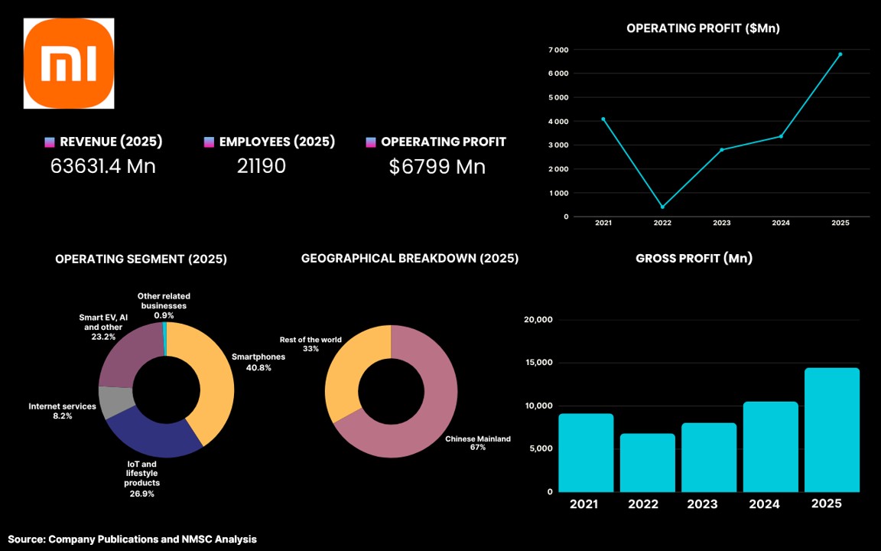Image resolution: width=881 pixels, height=551 pixels.
Task: Click the Revenue (2025) legend square
Action: pos(50,142)
